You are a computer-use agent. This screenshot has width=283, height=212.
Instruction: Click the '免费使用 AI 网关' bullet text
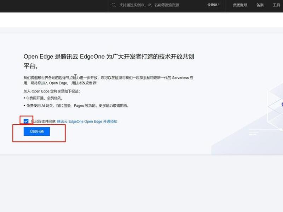tap(78, 106)
